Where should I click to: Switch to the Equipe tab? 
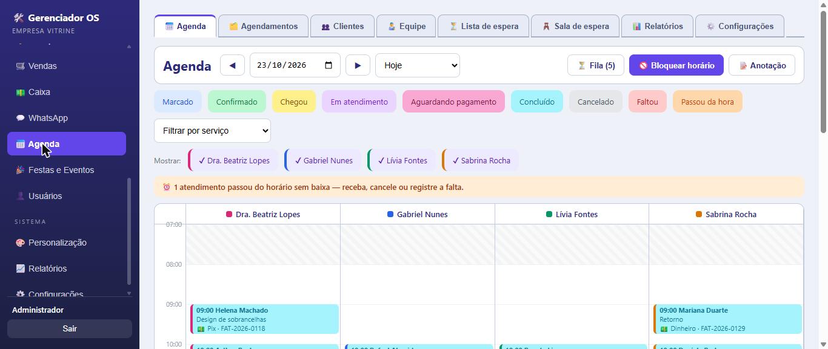coord(406,26)
